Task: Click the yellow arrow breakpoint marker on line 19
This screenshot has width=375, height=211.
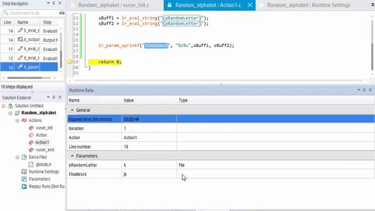Action: [x=69, y=62]
